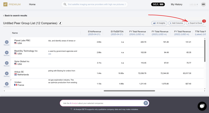Click the magnifier search icon
Viewport: 209px width, 113px height.
point(65,4)
